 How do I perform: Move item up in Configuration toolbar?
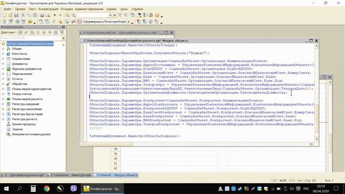pyautogui.click(x=44, y=32)
